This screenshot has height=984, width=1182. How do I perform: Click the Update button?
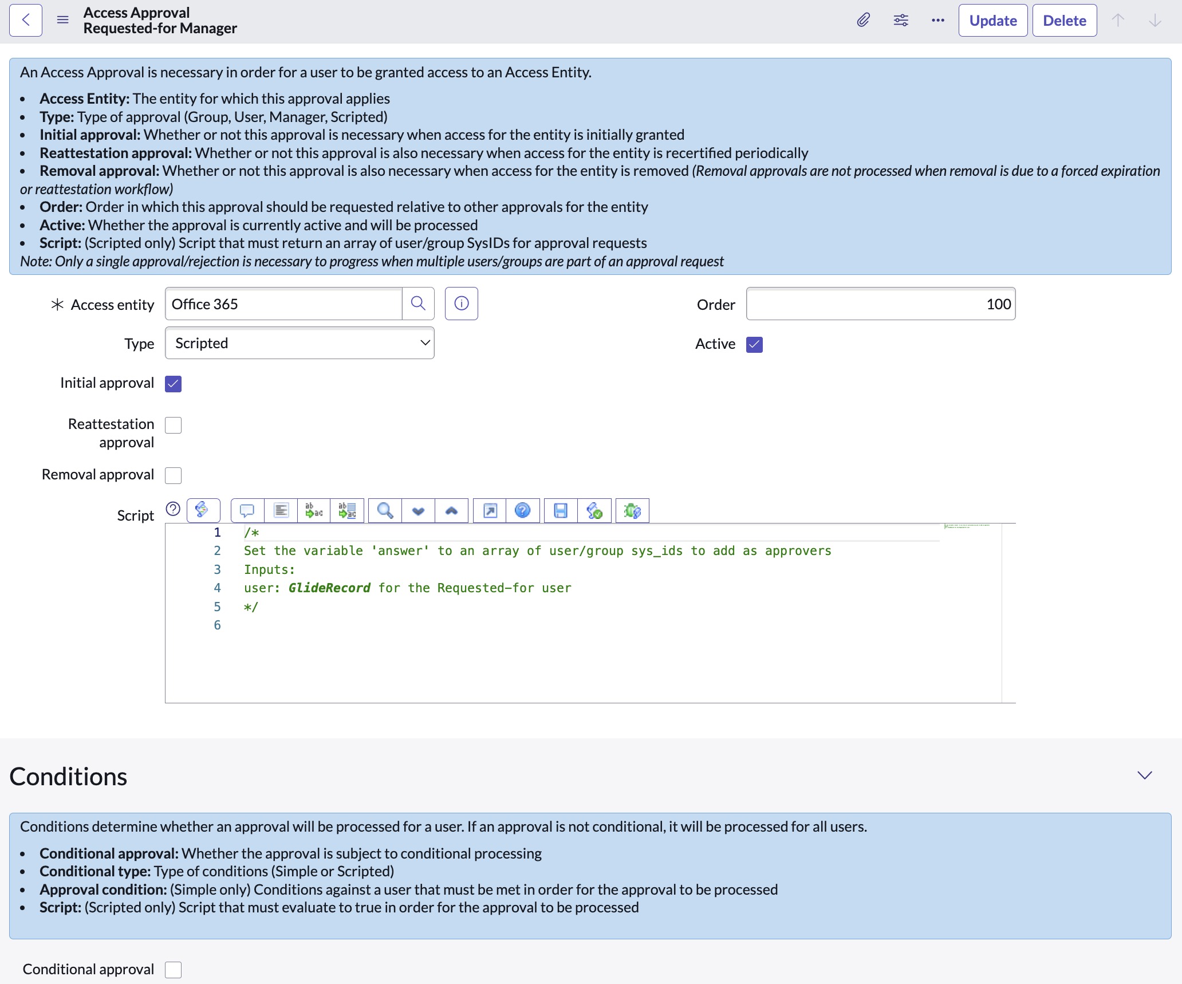(x=993, y=20)
